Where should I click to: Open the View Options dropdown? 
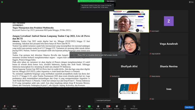point(111,1)
